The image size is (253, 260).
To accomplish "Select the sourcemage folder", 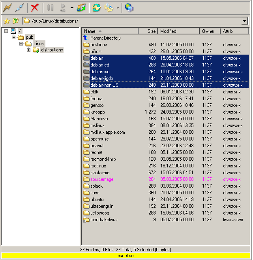I will coord(101,179).
